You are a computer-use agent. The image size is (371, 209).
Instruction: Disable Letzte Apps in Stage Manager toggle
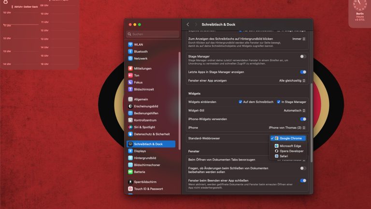click(x=303, y=72)
